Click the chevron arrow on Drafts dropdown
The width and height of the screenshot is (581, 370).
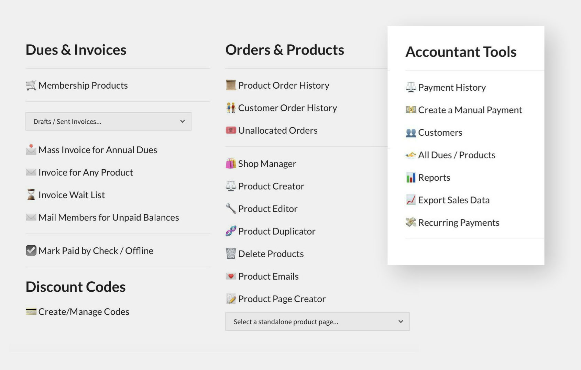(183, 122)
